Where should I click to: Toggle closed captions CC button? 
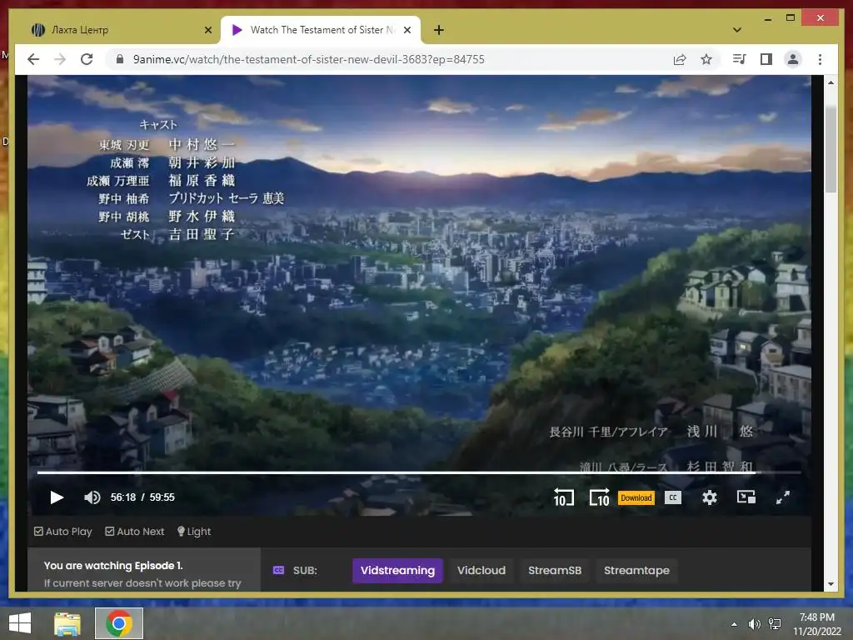coord(673,497)
